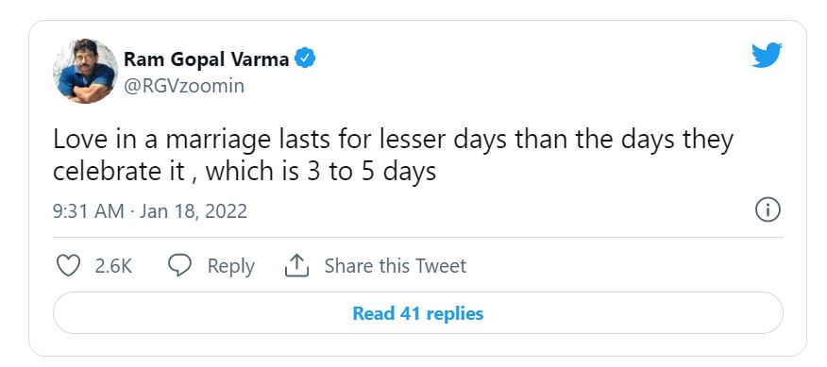The height and width of the screenshot is (367, 827).
Task: Click the 'Varma' surname in the header
Action: tap(260, 59)
